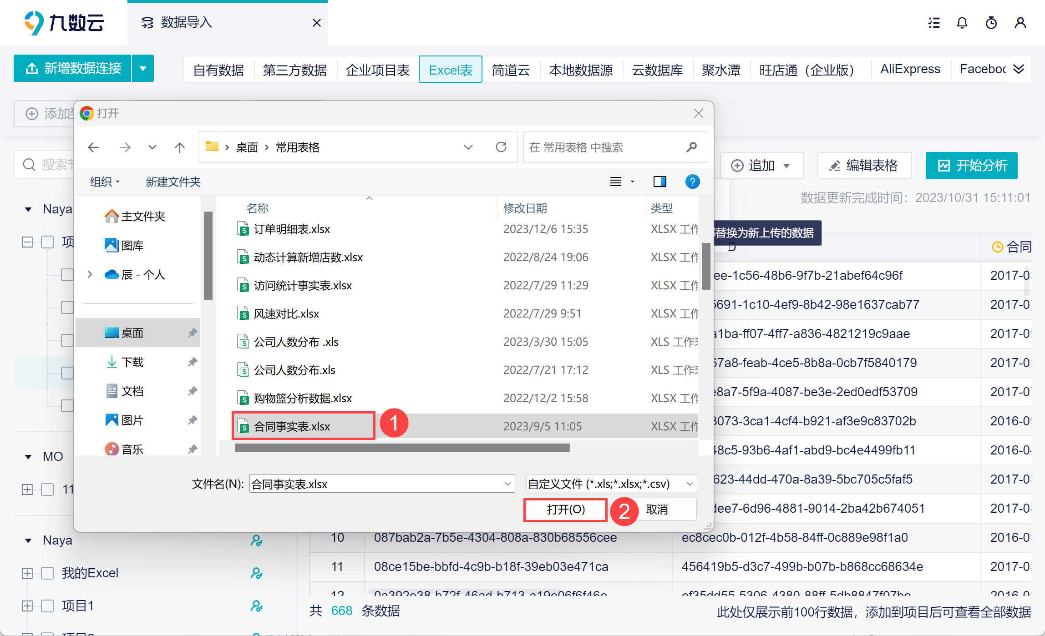Tick the checkbox beside 11 under MO
1045x636 pixels.
point(47,490)
